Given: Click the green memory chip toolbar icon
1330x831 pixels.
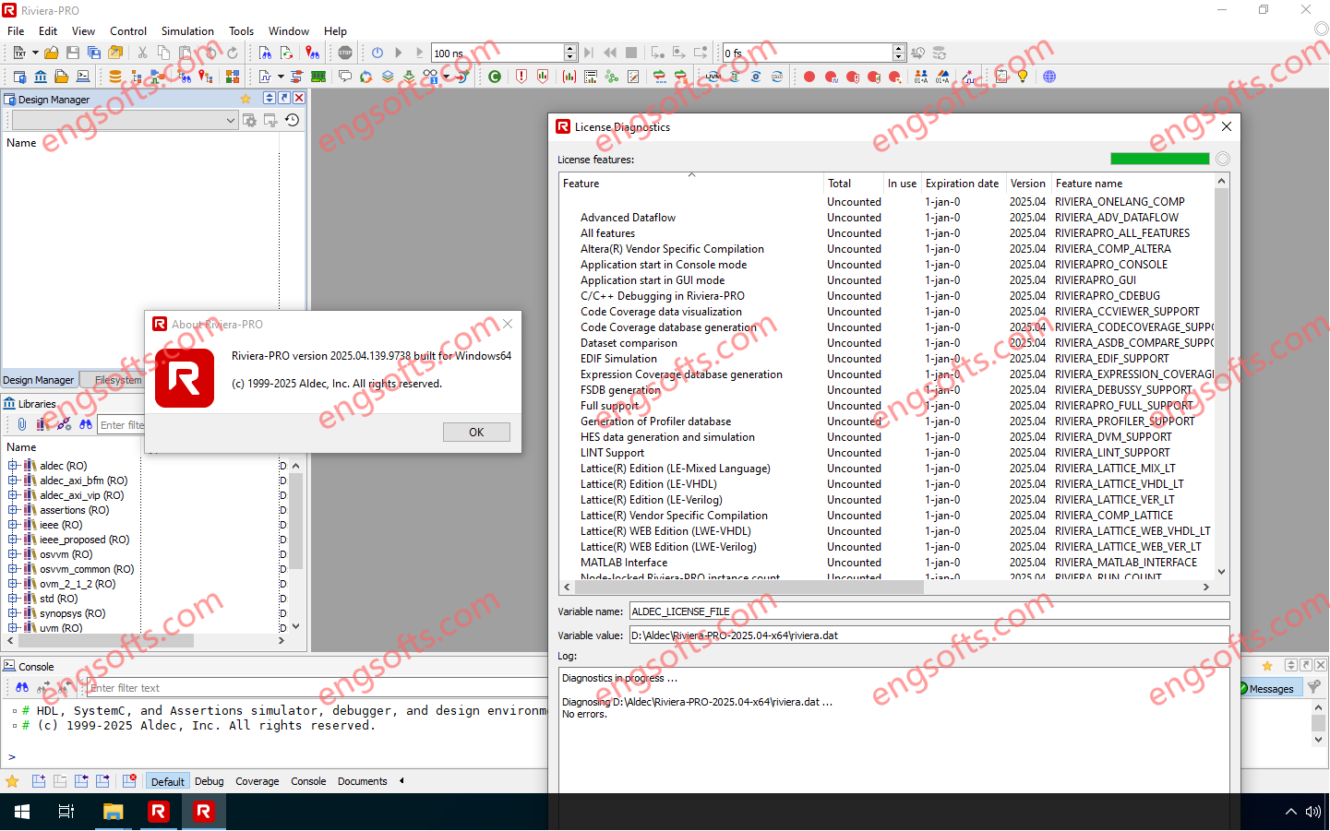Looking at the screenshot, I should [318, 77].
